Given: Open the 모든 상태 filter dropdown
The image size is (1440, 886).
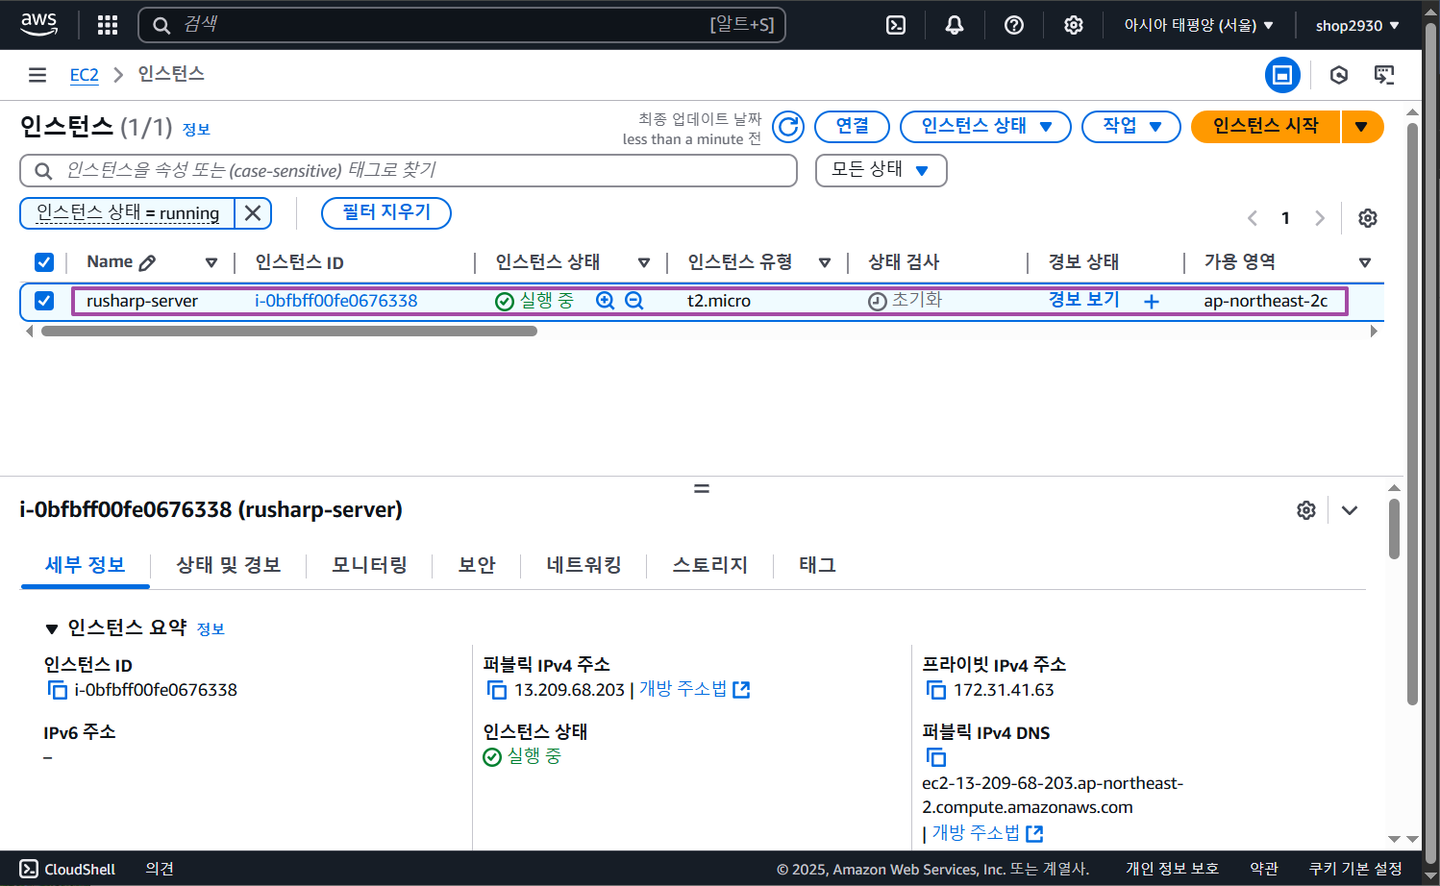Looking at the screenshot, I should (881, 170).
